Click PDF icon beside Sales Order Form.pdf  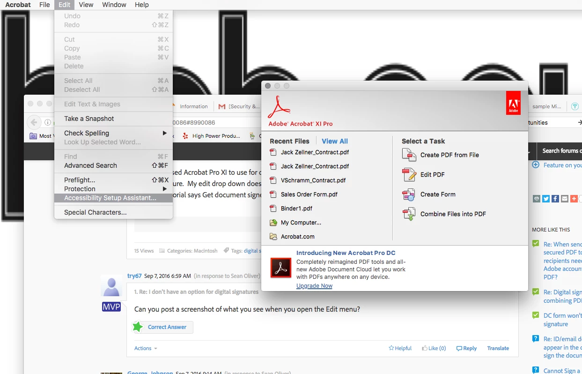click(273, 194)
